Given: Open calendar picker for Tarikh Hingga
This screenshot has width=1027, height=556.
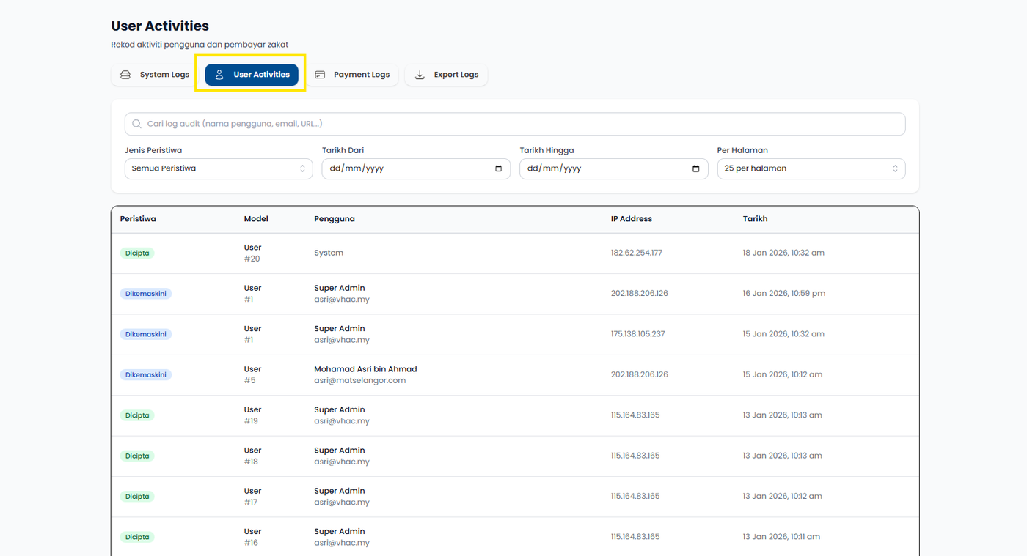Looking at the screenshot, I should pos(695,168).
